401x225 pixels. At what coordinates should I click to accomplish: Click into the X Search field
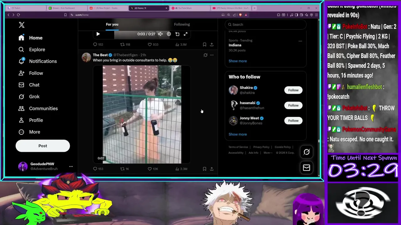coord(266,24)
